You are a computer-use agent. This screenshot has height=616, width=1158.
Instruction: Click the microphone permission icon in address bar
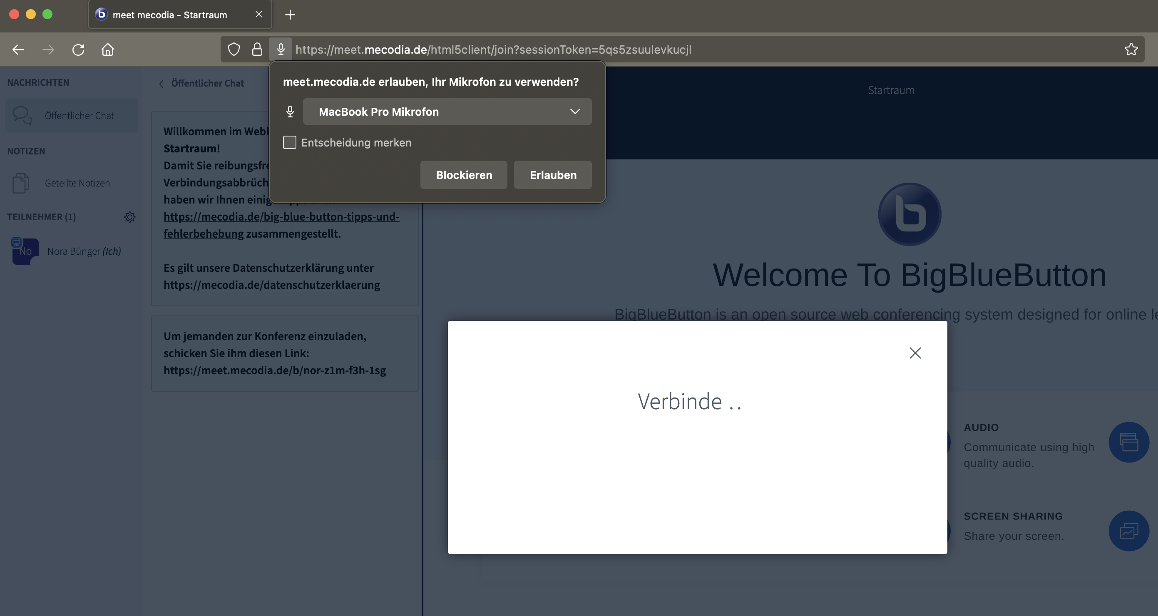pos(281,50)
